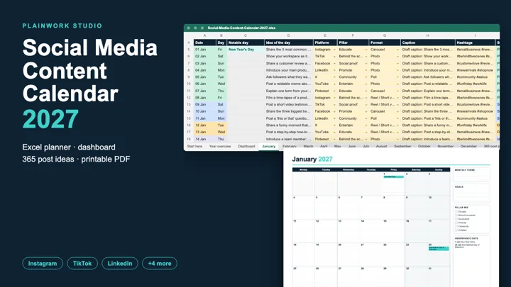Tick the Social proof checkbox in Pillar Mix

(456, 219)
